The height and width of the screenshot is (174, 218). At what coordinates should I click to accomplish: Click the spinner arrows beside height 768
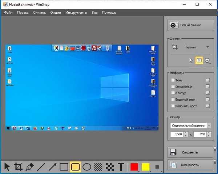209,134
